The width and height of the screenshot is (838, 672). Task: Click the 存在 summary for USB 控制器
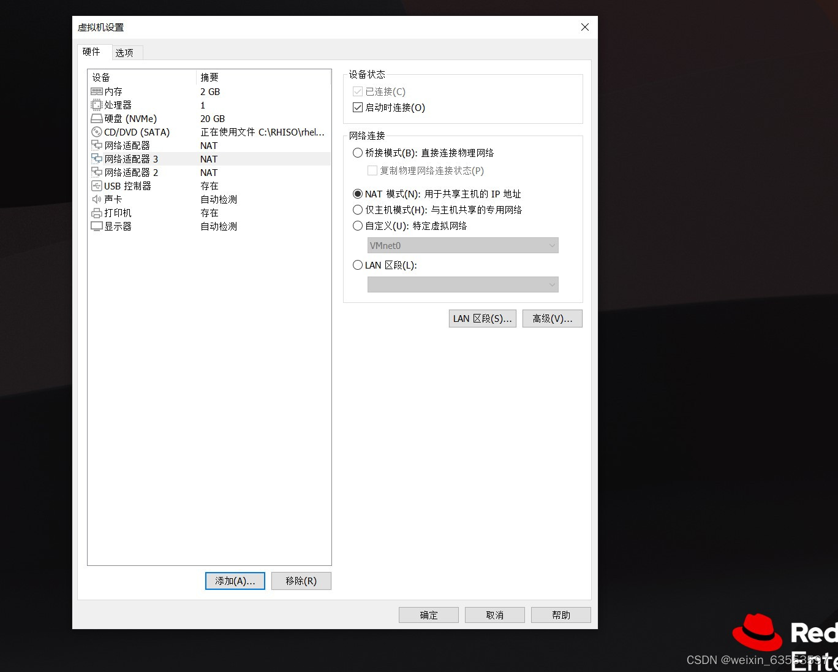(x=209, y=186)
